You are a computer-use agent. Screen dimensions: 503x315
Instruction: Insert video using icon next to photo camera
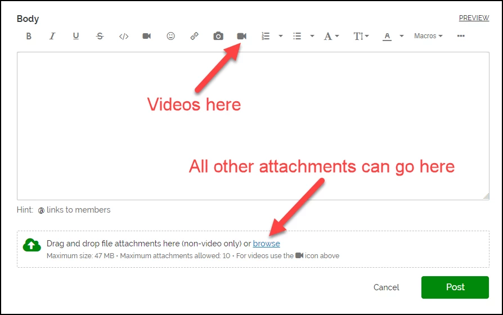tap(241, 36)
